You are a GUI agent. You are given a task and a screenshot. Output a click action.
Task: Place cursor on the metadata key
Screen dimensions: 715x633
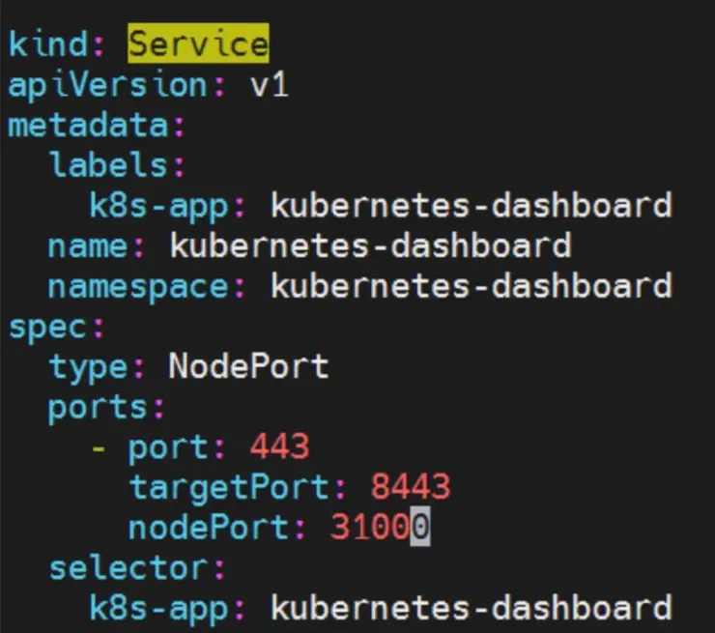pos(88,126)
